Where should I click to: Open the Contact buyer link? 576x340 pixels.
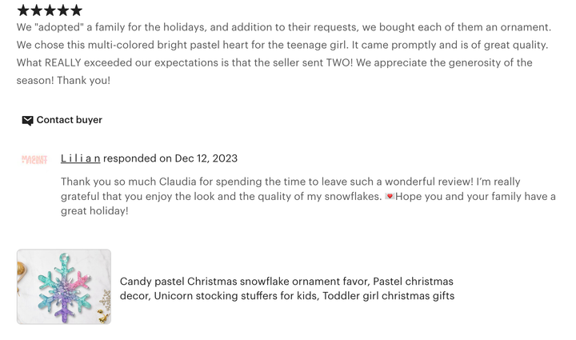point(70,120)
